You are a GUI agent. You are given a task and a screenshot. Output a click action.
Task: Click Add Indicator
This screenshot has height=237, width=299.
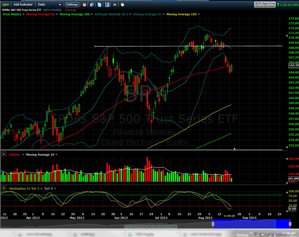[23, 4]
